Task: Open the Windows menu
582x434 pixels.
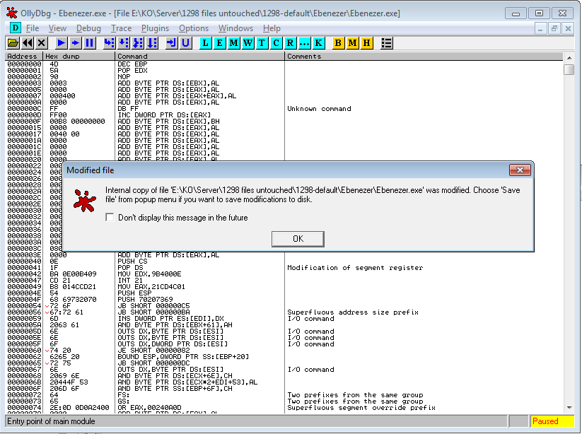Action: [x=235, y=28]
